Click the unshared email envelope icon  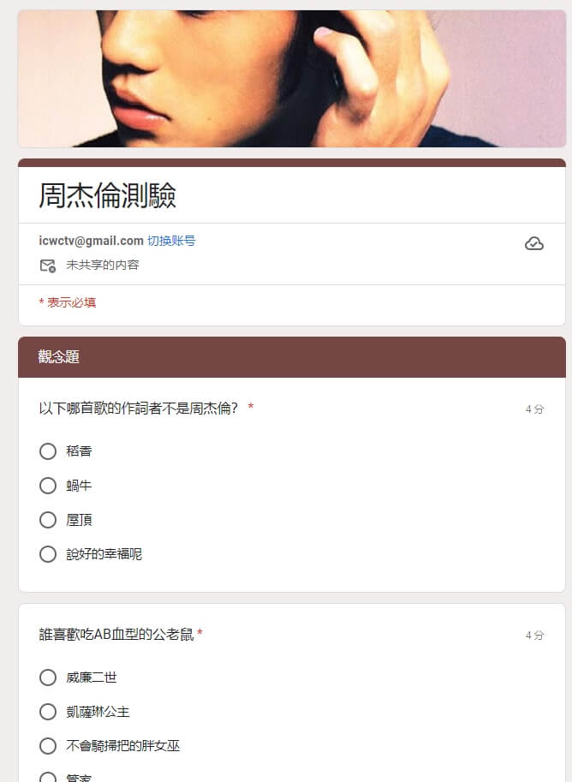48,266
